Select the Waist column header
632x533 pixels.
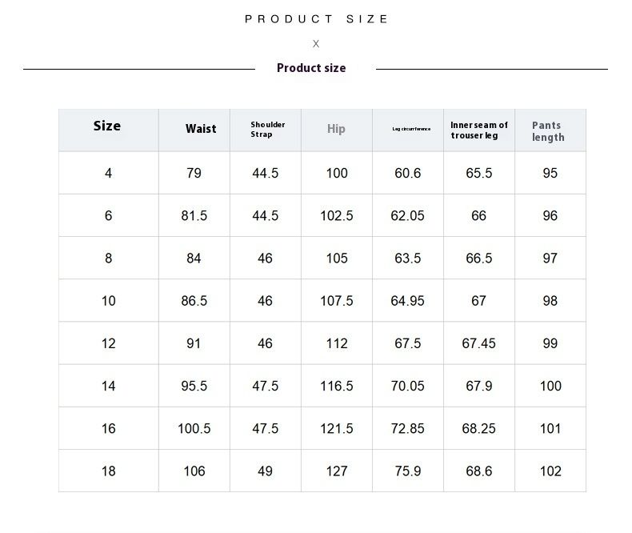tap(201, 129)
